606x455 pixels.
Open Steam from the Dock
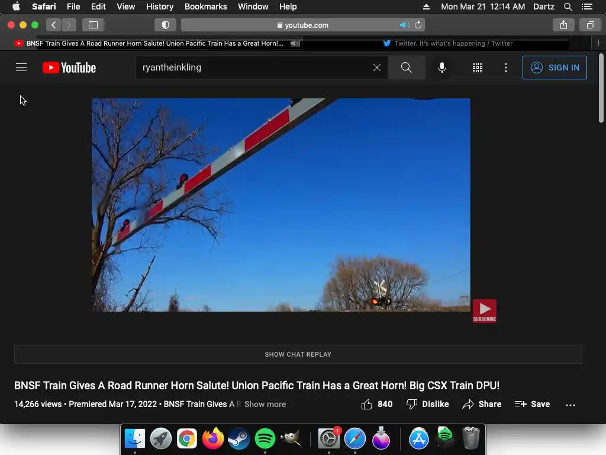click(x=239, y=438)
